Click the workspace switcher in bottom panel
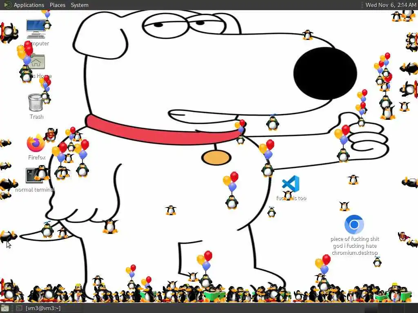This screenshot has width=418, height=313. pos(391,309)
